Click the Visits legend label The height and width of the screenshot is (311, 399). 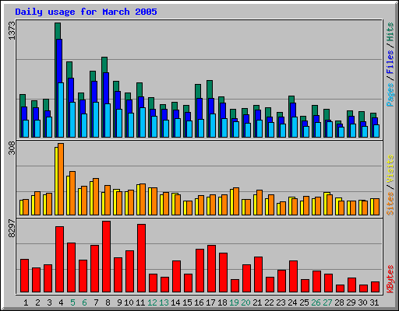point(390,169)
